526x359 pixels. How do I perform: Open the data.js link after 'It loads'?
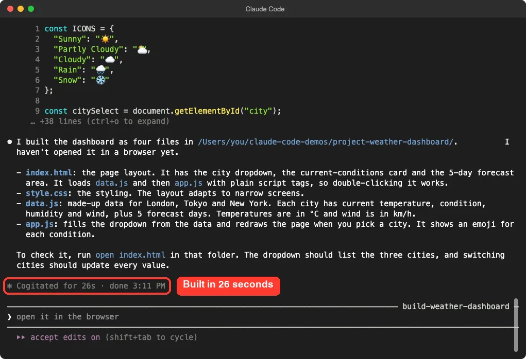[x=111, y=183]
